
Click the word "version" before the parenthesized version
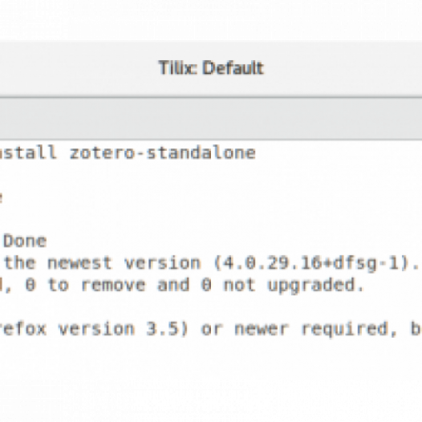163,263
